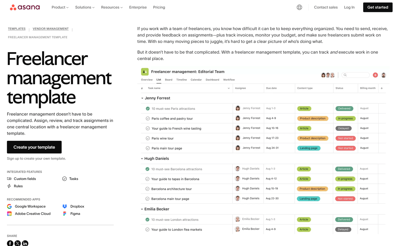Viewport: 399px width, 246px height.
Task: Switch to the Workflow tab
Action: click(229, 80)
